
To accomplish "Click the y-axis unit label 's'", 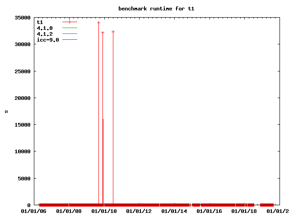I will click(6, 111).
